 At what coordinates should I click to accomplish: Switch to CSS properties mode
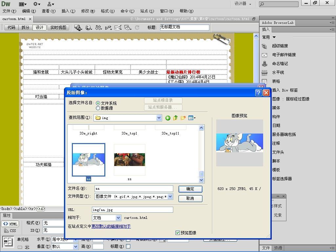[x=10, y=231]
